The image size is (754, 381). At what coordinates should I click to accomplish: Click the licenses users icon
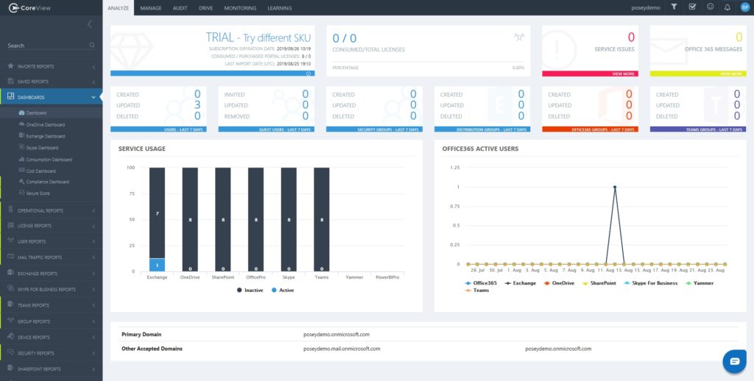point(519,38)
